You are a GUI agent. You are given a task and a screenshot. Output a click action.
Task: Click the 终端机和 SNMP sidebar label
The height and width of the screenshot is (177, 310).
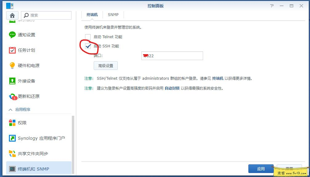[33, 169]
